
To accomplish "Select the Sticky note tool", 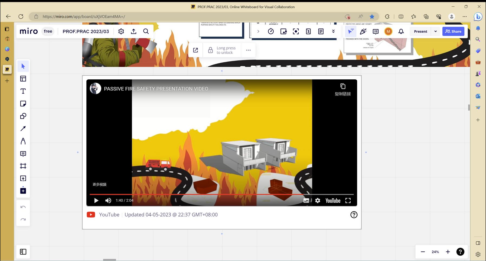I will [x=23, y=104].
